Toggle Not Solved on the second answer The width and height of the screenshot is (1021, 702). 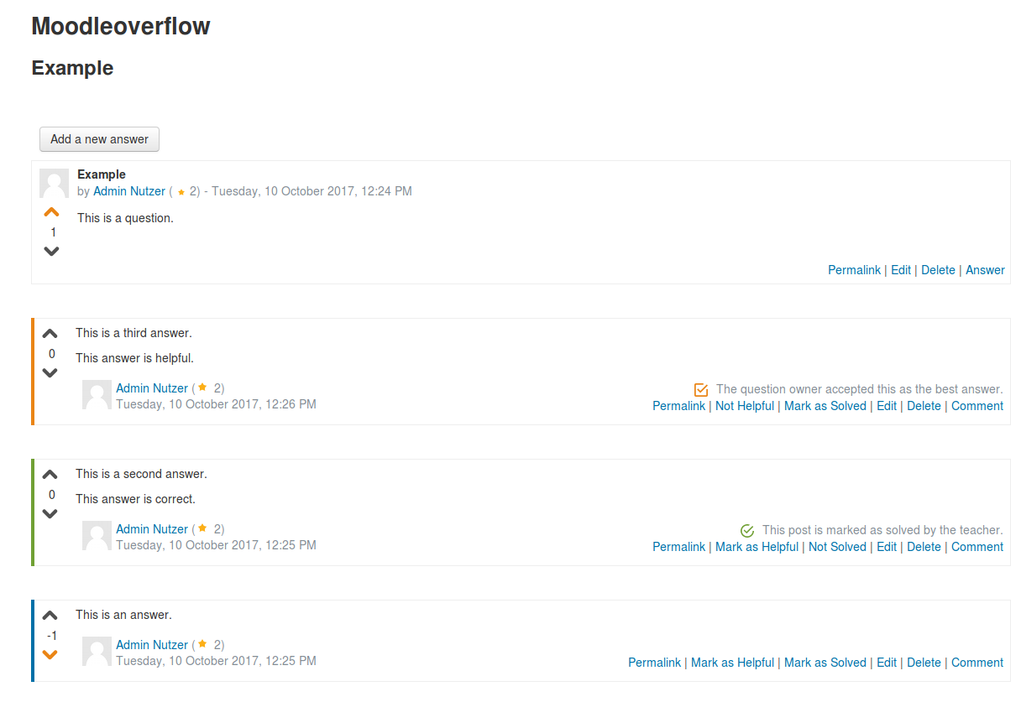coord(836,547)
